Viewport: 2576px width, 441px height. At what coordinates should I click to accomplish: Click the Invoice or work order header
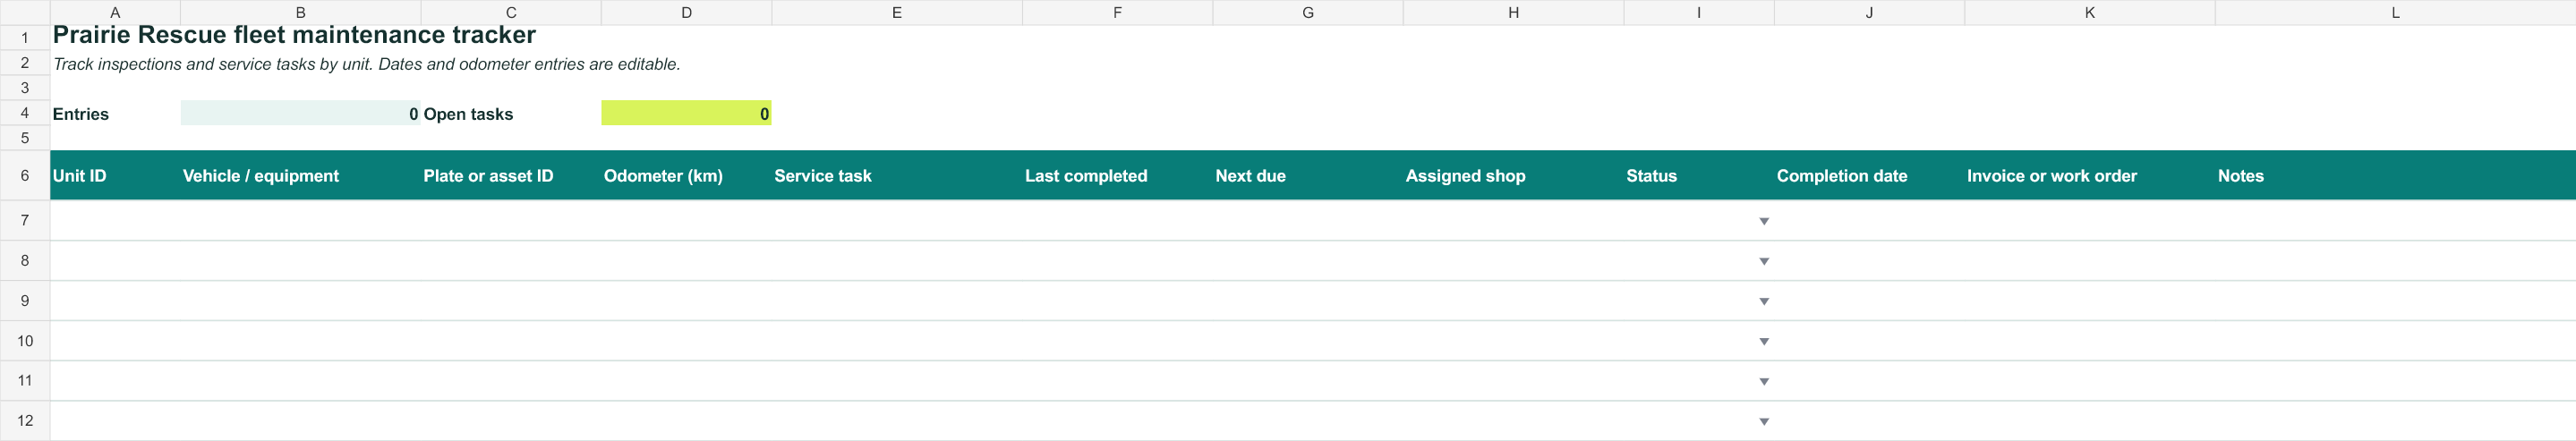point(2090,175)
